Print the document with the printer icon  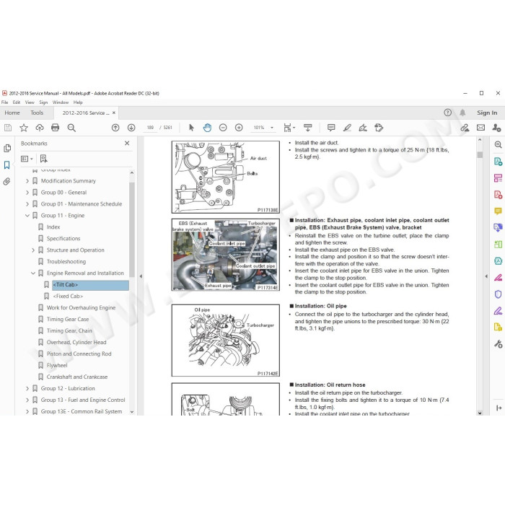pyautogui.click(x=56, y=128)
